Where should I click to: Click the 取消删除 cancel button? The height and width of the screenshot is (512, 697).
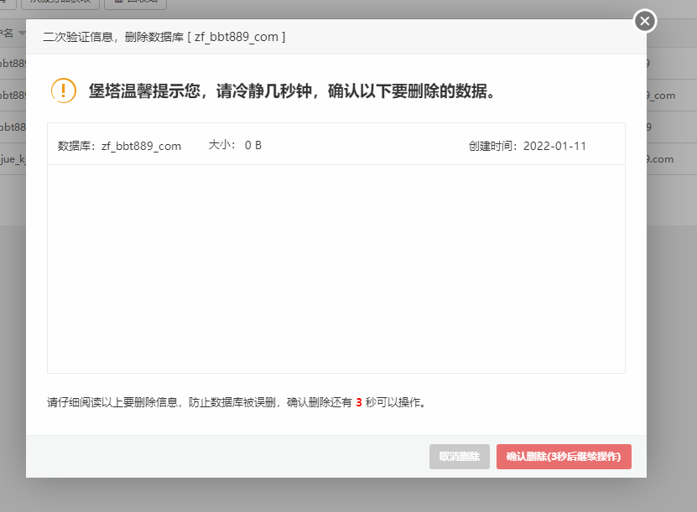point(459,457)
